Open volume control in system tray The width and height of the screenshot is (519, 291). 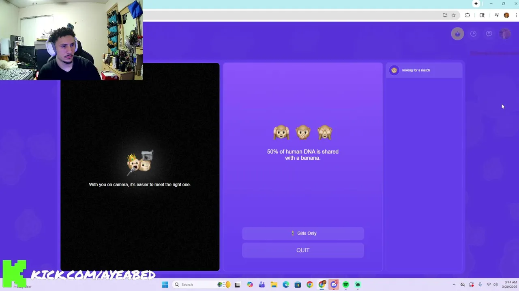click(495, 285)
